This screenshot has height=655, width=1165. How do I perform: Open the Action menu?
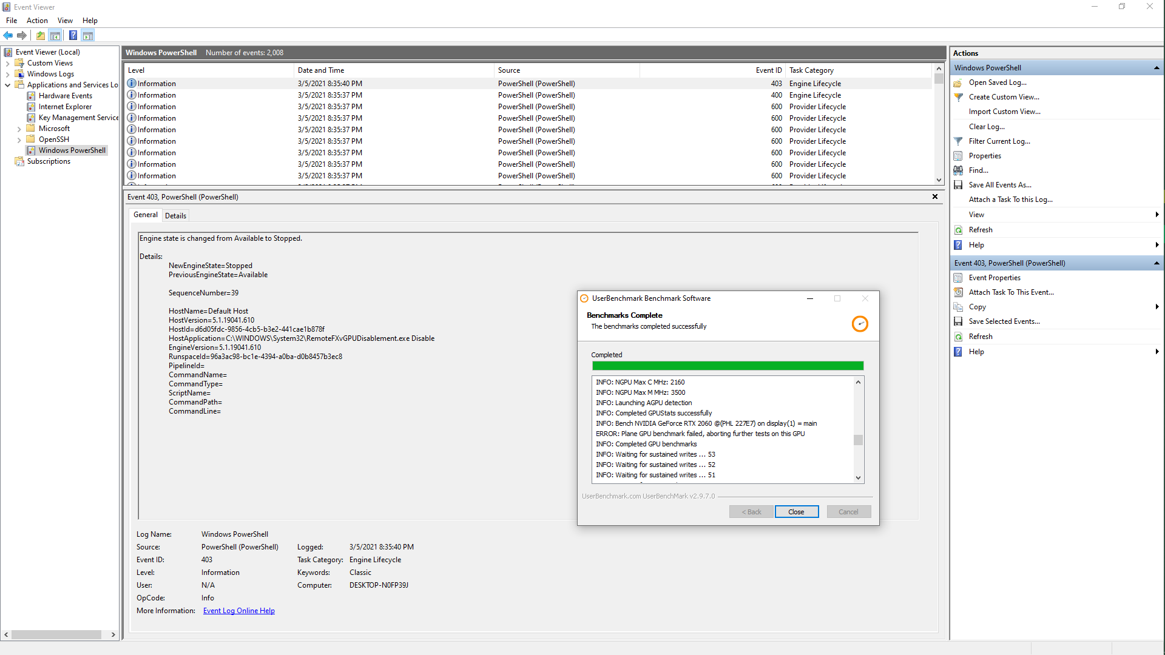(37, 21)
